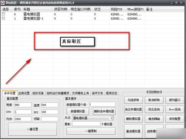This screenshot has height=139, width=186.
Task: Maximize the application window
Action: (176, 3)
